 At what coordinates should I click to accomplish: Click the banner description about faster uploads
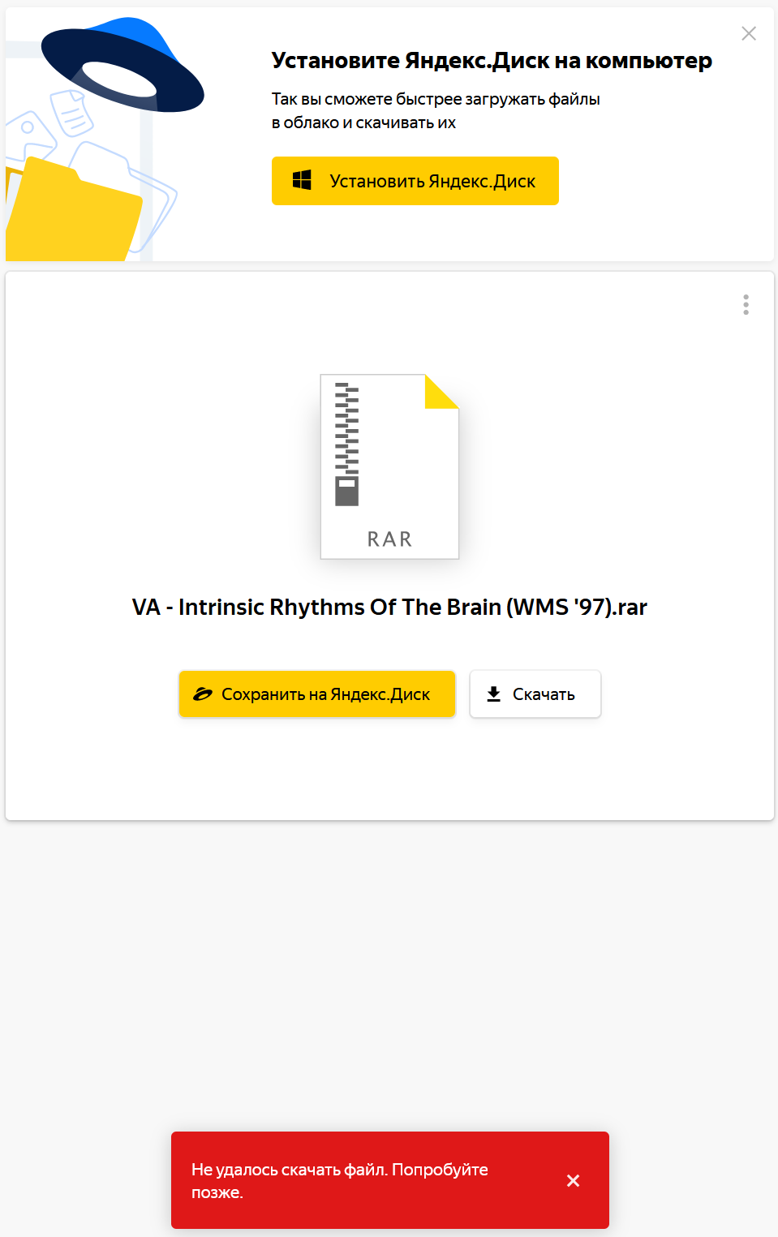coord(435,110)
